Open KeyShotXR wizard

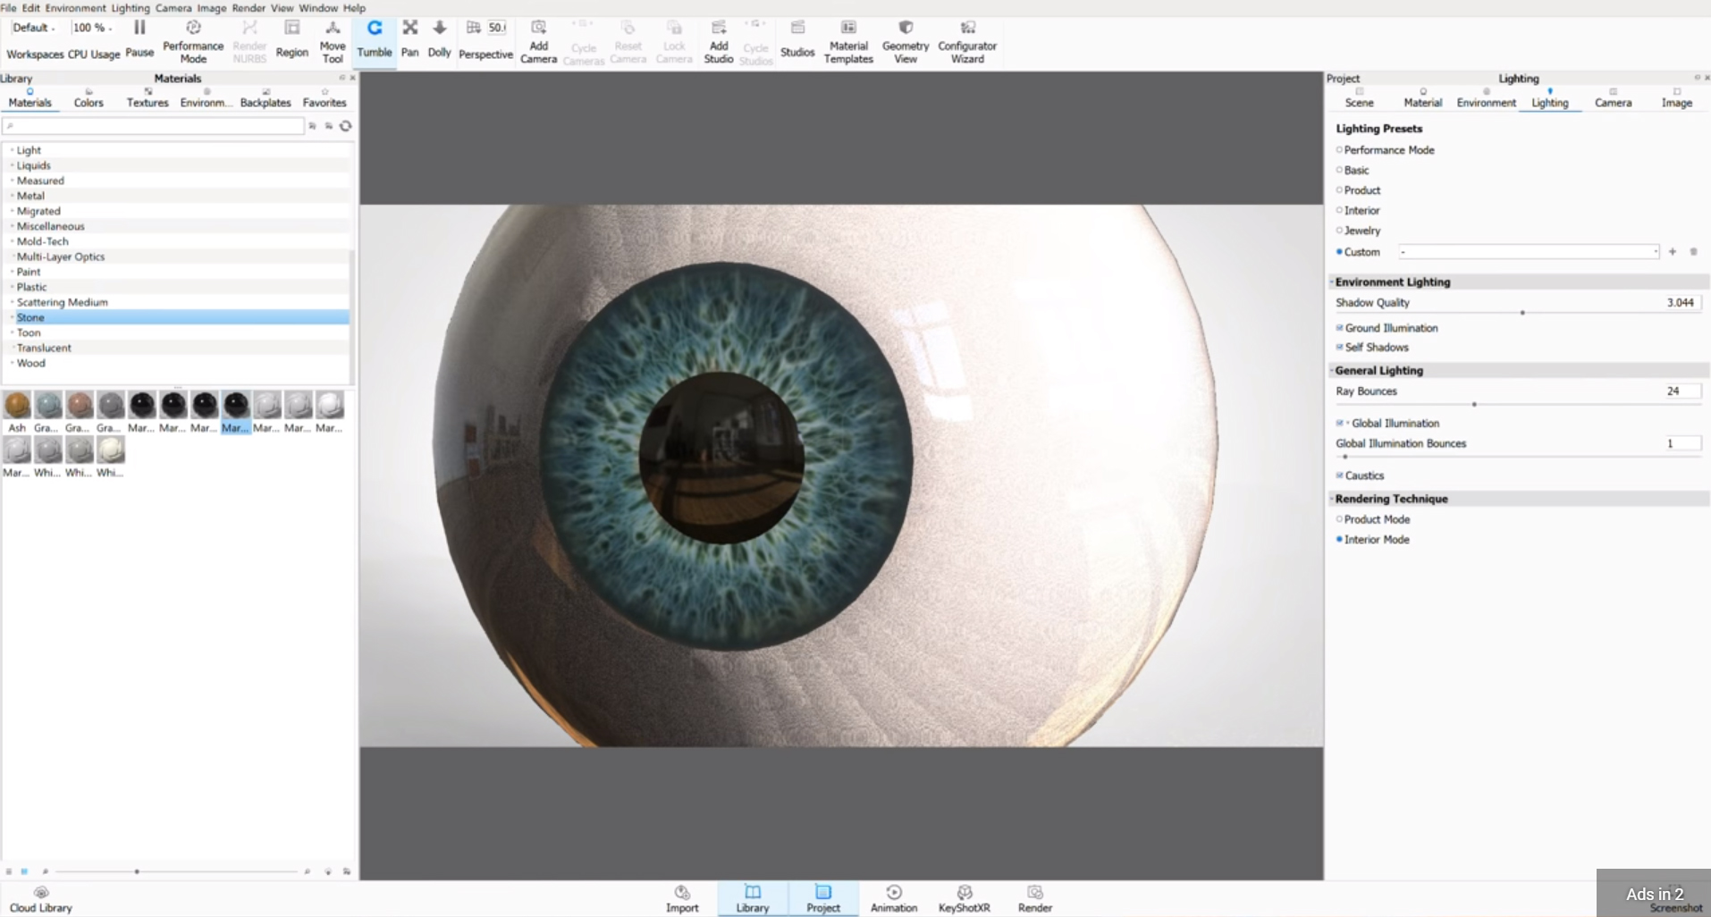964,899
